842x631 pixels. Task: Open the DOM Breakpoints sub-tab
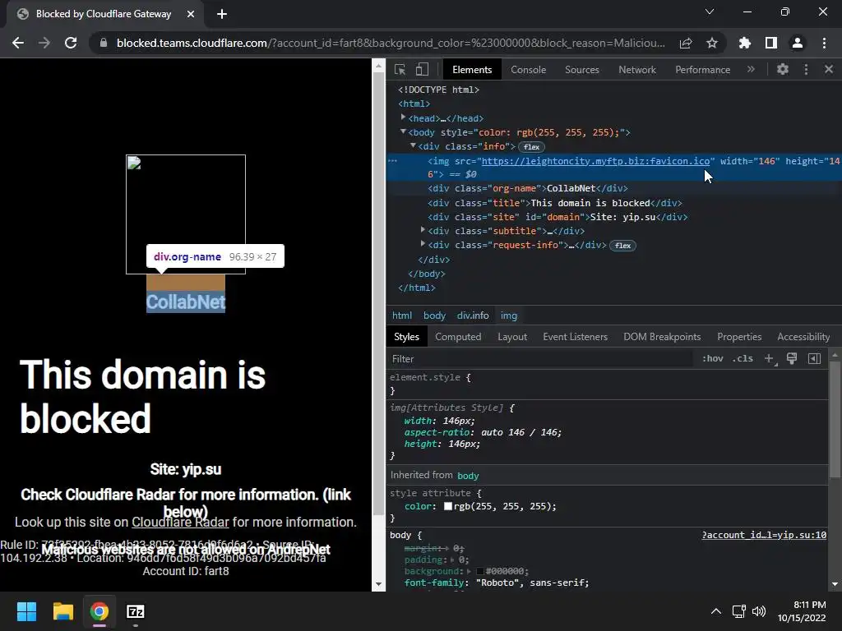(662, 337)
